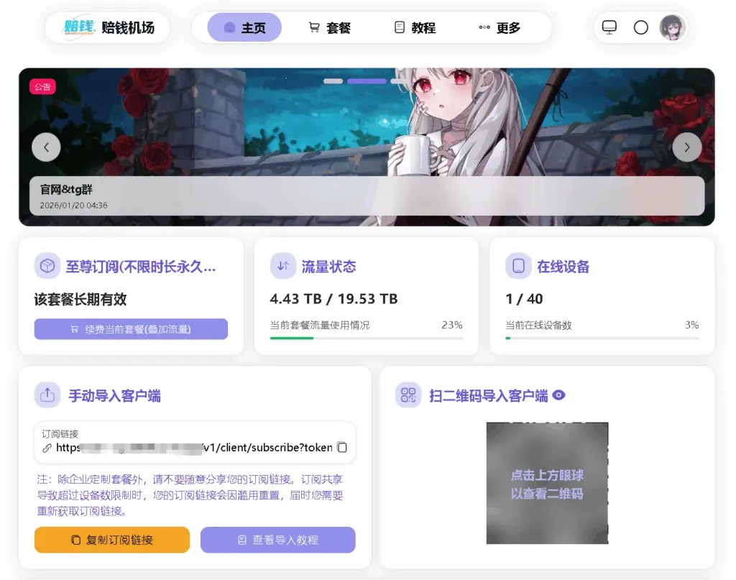736x580 pixels.
Task: Click the 订阅链接 field label
Action: [x=60, y=434]
